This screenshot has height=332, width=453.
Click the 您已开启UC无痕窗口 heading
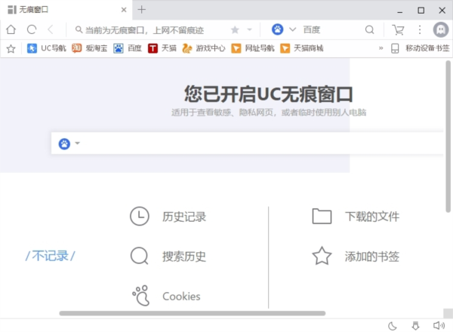point(269,94)
